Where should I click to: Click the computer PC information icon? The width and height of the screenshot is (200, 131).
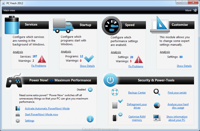pyautogui.click(x=157, y=118)
